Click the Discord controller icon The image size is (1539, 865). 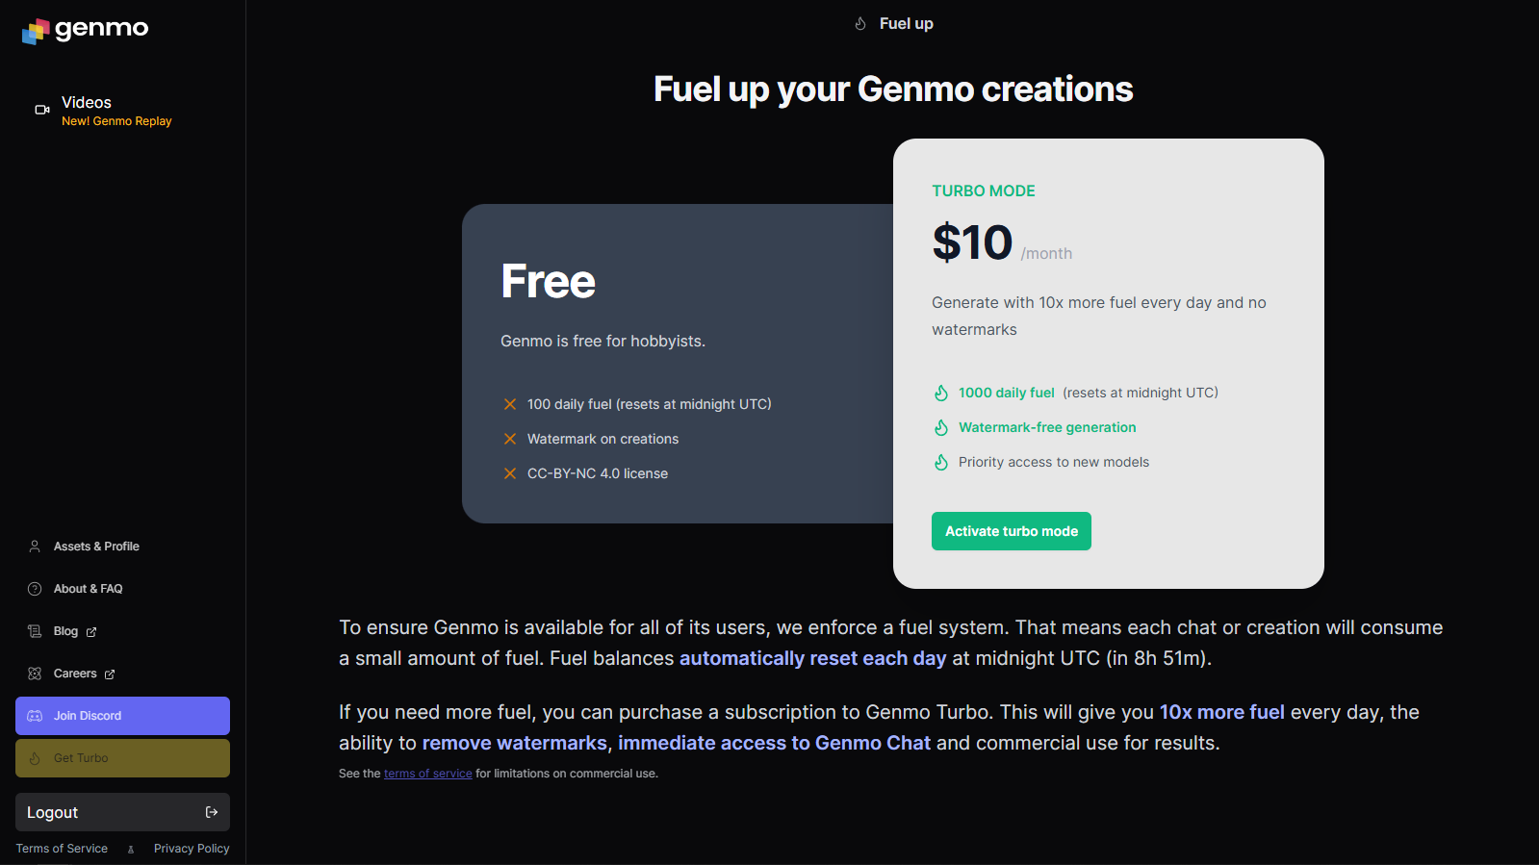coord(35,716)
